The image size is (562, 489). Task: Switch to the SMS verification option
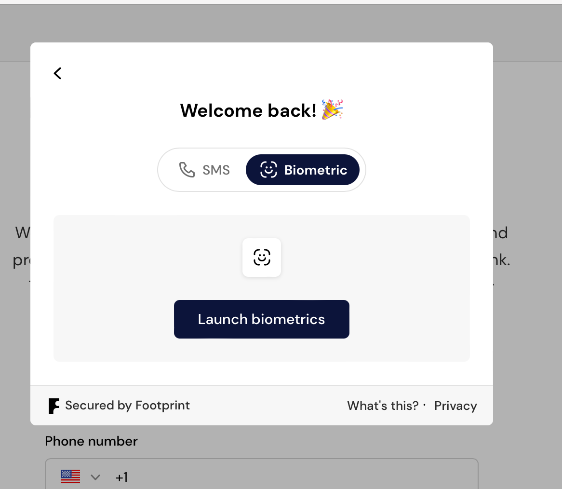pos(205,170)
